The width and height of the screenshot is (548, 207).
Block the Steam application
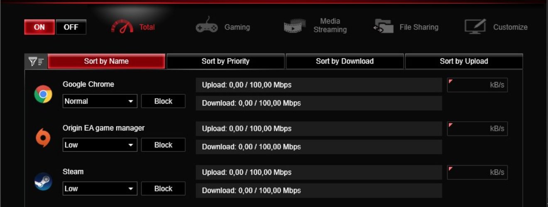(163, 188)
